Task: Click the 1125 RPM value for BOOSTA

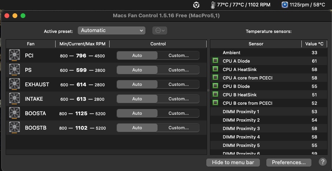Action: [x=81, y=114]
